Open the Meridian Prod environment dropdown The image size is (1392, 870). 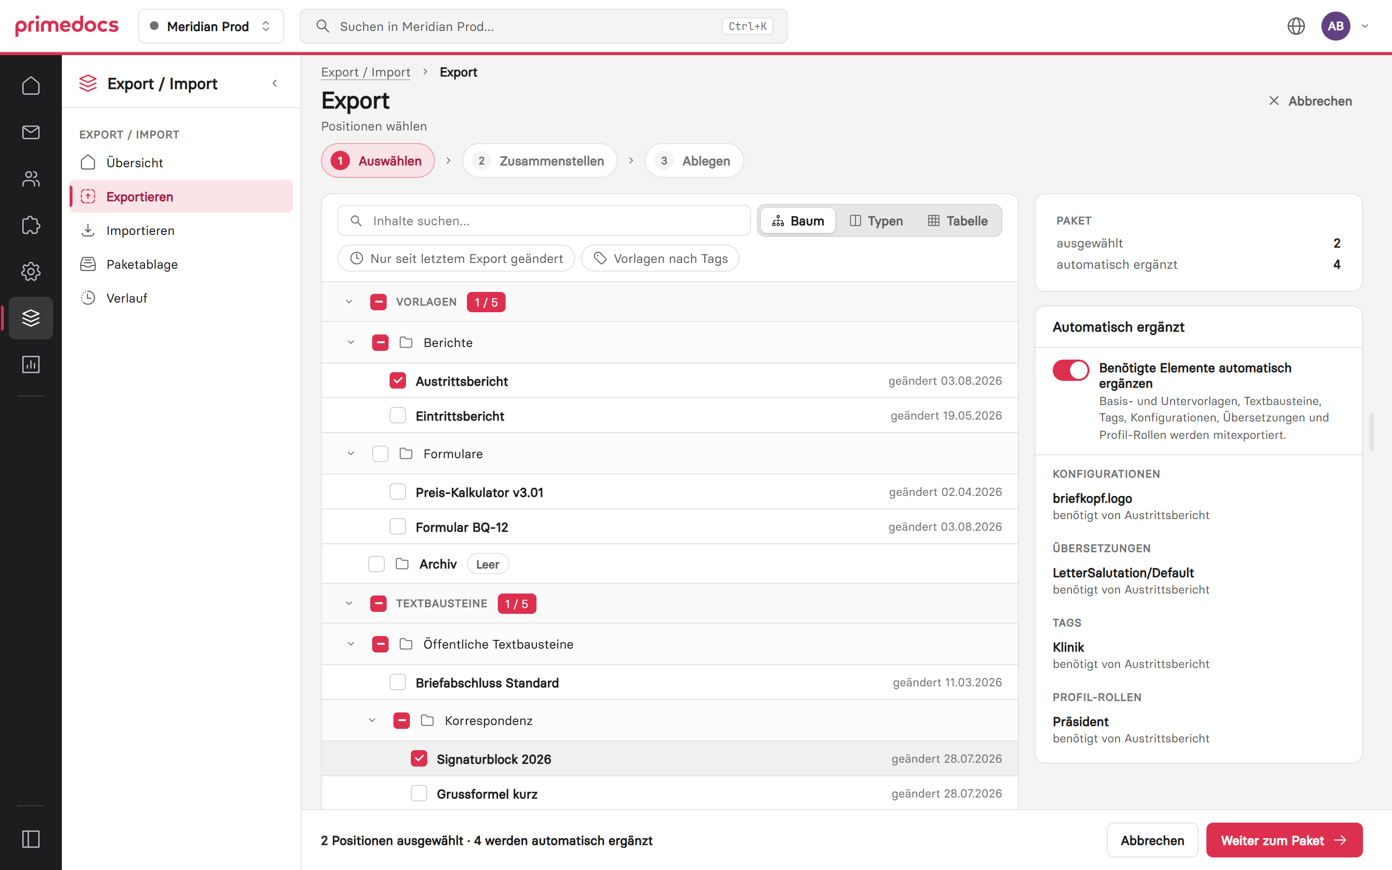[x=211, y=26]
